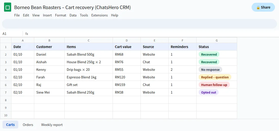Select column C header
The image size is (279, 131).
coord(89,40)
